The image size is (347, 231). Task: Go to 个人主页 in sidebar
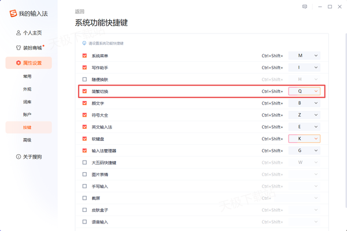[29, 33]
